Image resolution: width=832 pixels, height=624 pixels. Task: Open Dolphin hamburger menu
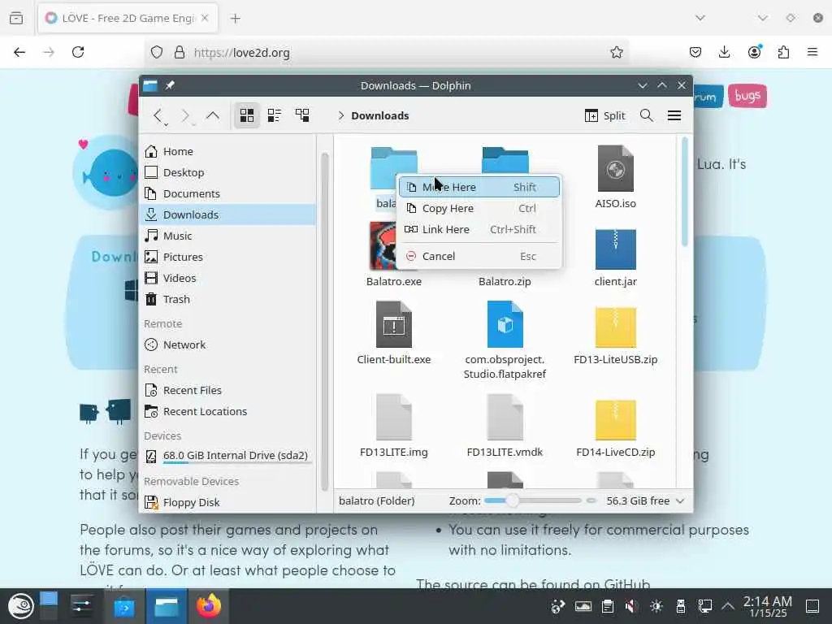[674, 115]
